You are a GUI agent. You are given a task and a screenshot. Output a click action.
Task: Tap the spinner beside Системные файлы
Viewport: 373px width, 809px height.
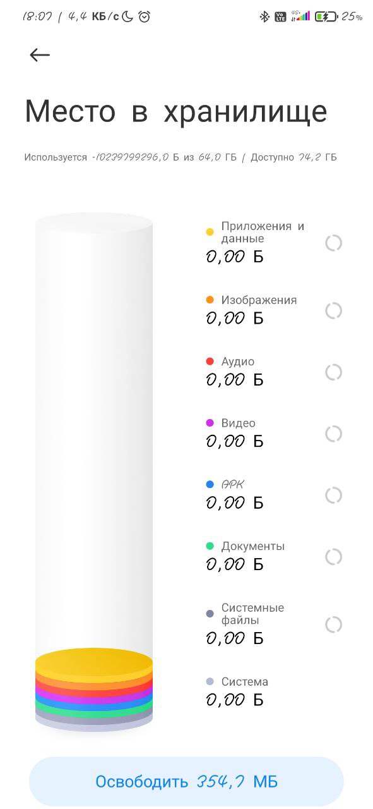(x=333, y=623)
